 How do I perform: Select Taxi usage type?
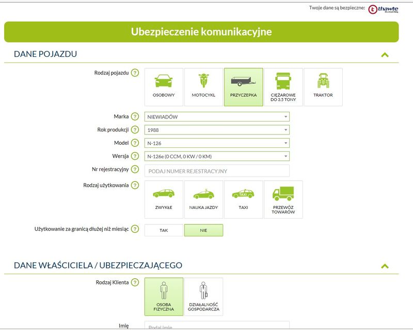tap(243, 199)
